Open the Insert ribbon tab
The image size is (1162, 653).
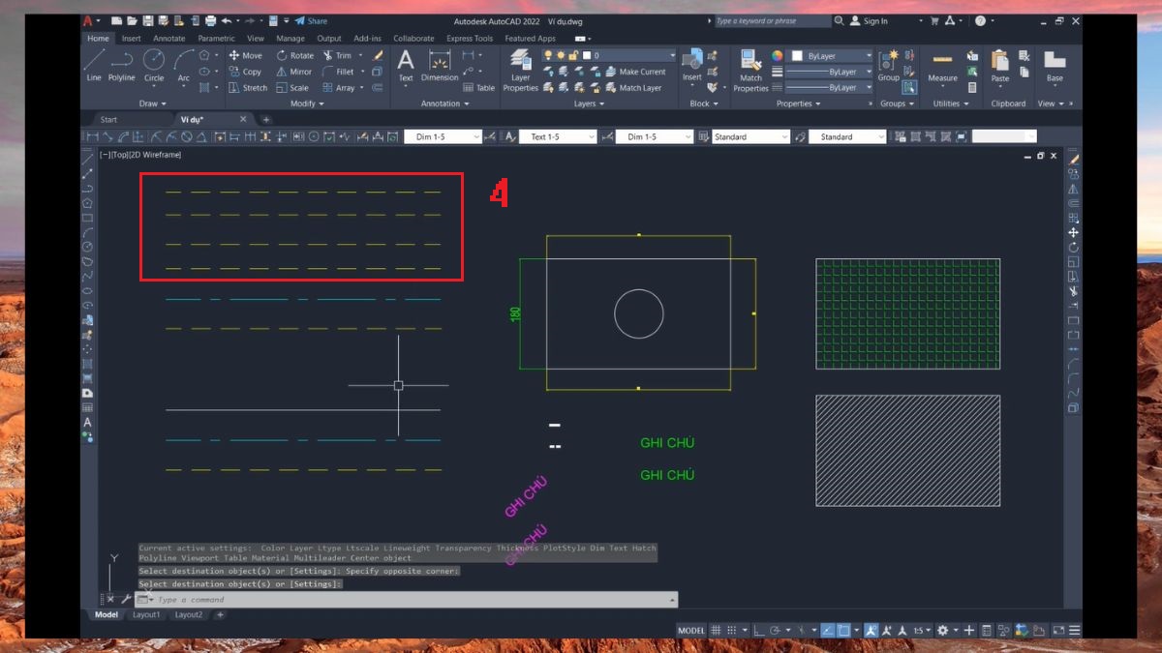132,39
